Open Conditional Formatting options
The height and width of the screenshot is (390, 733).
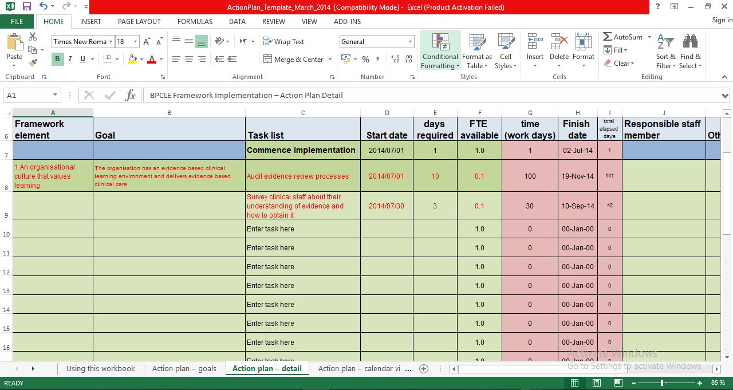click(x=439, y=50)
